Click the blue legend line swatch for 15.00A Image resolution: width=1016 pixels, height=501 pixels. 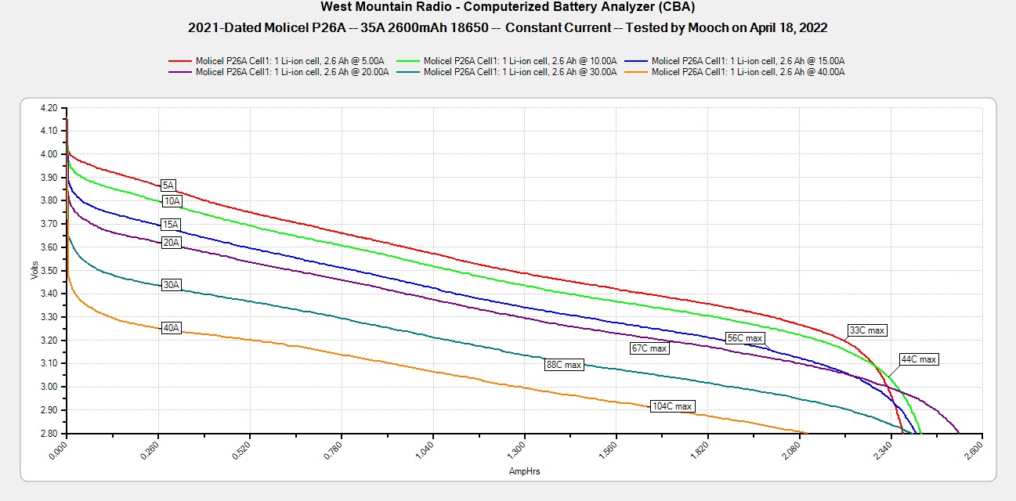(x=637, y=61)
